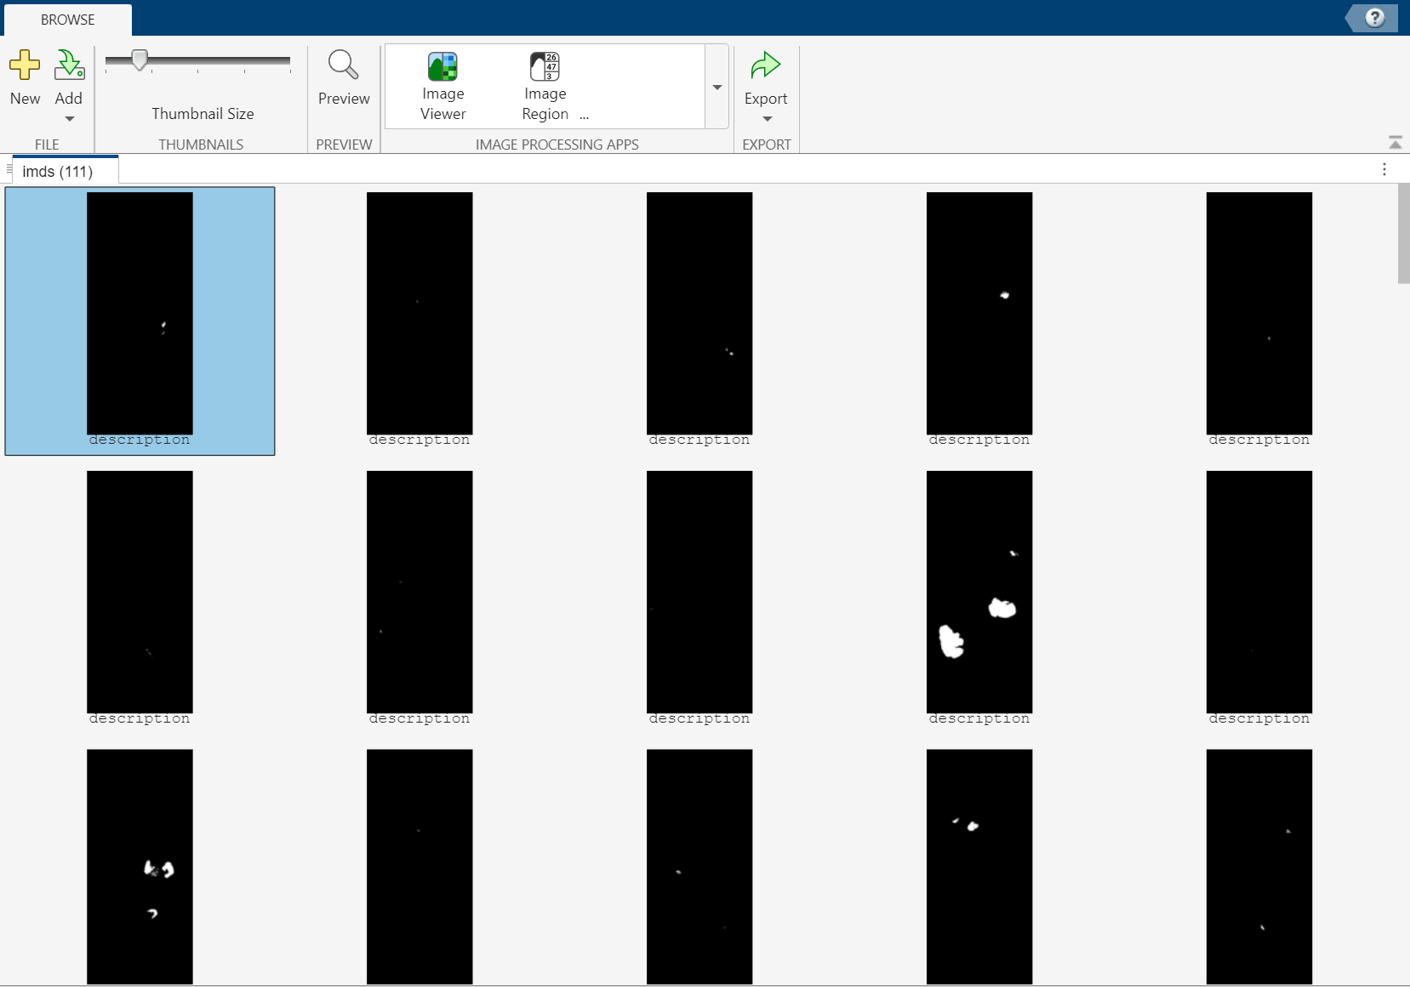Select the BROWSE ribbon tab
This screenshot has height=987, width=1410.
click(x=68, y=20)
